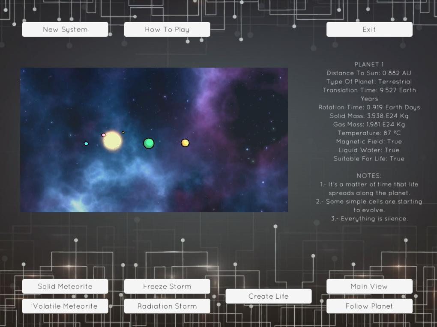Click the New System button
Viewport: 437px width, 327px height.
[x=65, y=30]
